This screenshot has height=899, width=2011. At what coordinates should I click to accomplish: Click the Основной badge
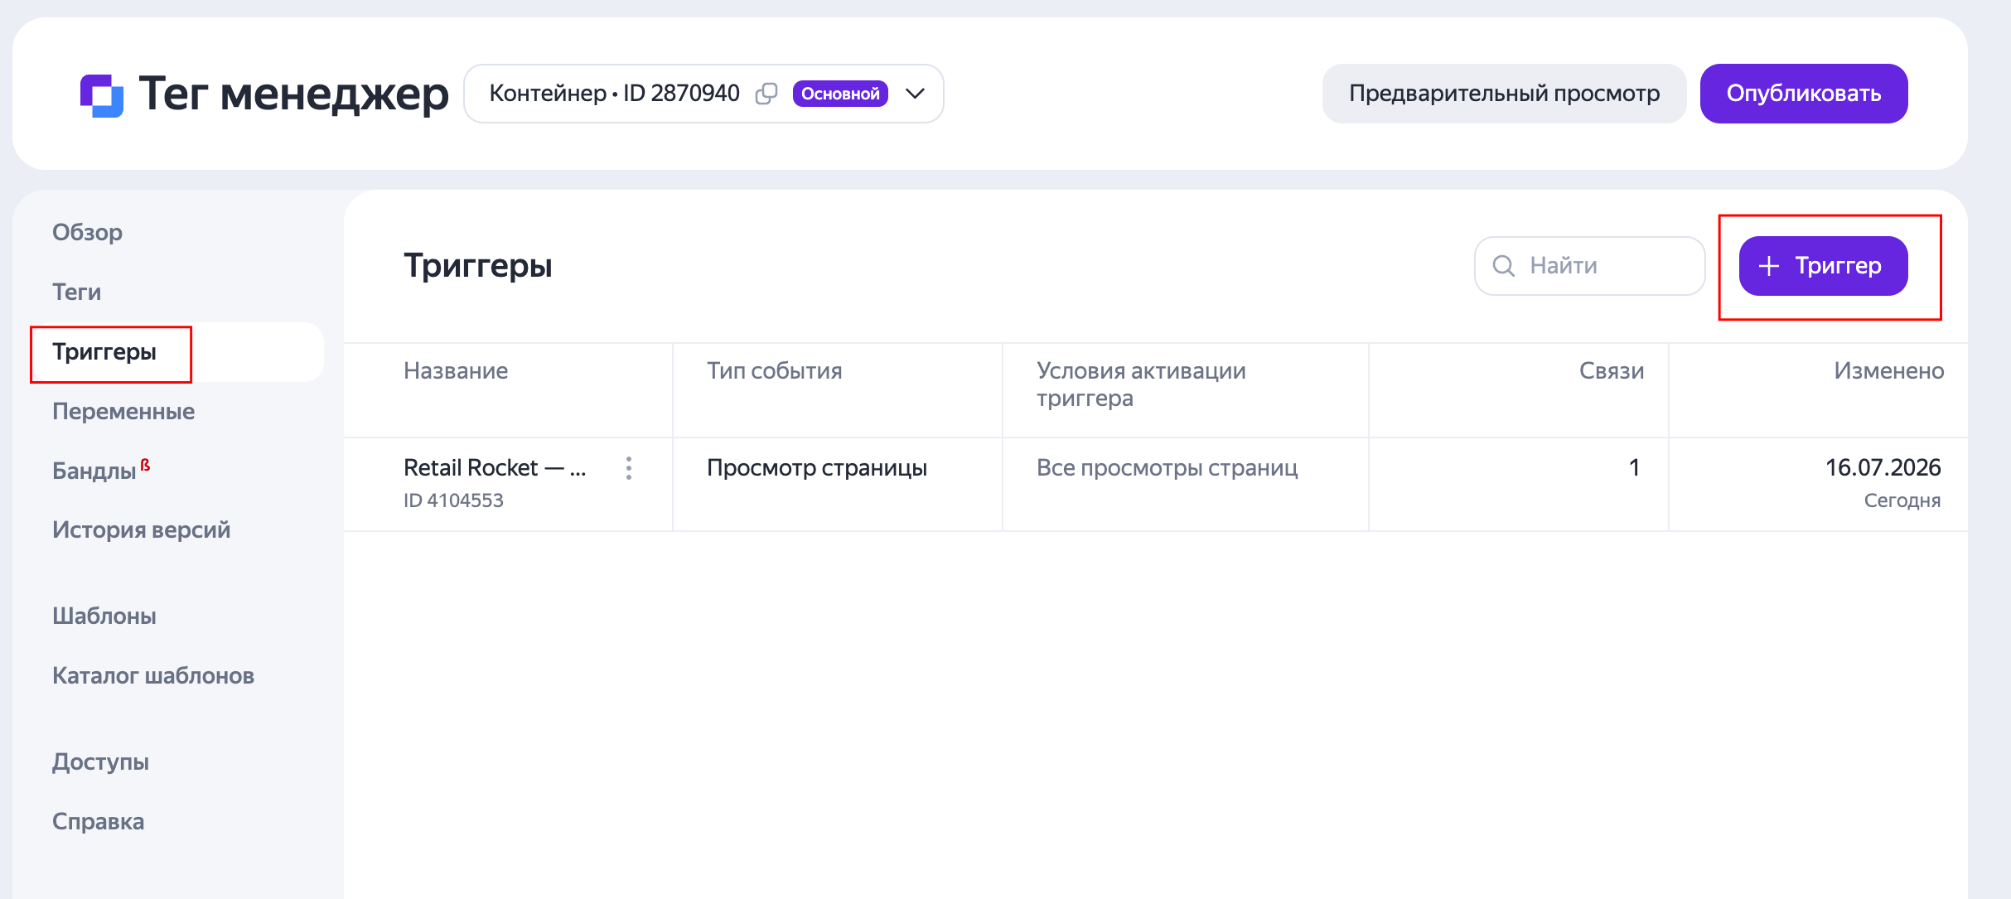tap(840, 94)
